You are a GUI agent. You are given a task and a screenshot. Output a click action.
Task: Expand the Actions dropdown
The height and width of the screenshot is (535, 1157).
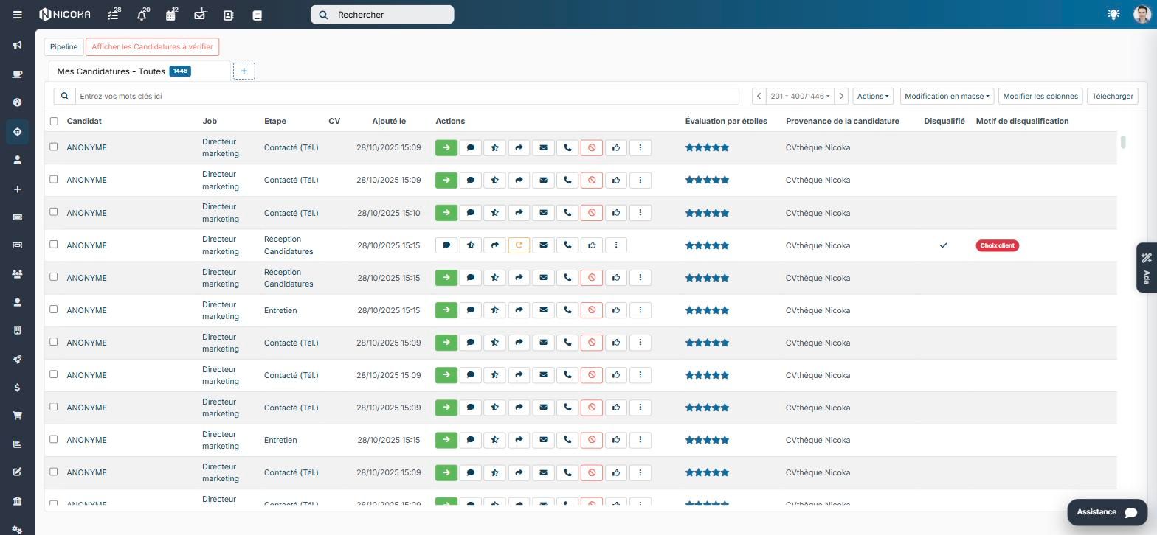(x=873, y=97)
